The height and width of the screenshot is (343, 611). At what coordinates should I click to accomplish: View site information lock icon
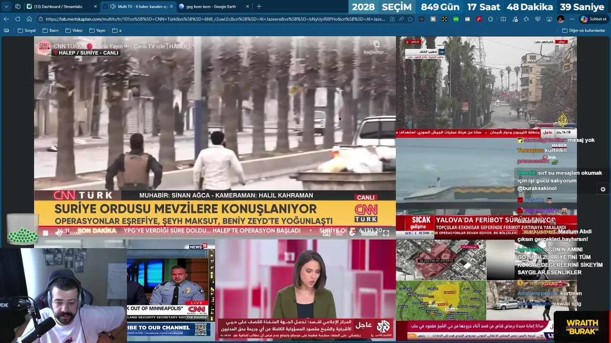click(42, 19)
